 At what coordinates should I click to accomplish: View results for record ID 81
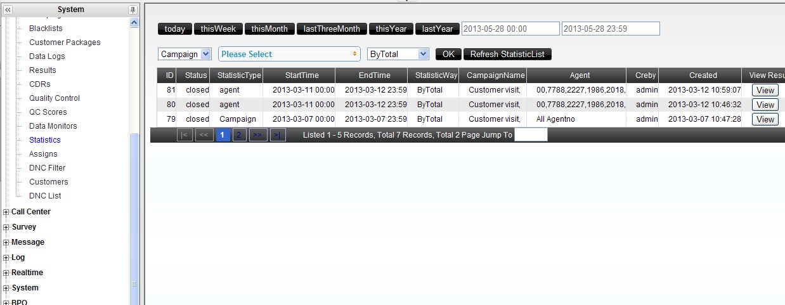pos(765,91)
